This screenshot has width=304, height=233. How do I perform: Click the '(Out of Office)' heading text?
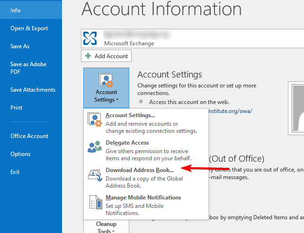[237, 159]
